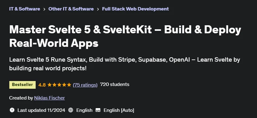The width and height of the screenshot is (257, 118).
Task: Open the IT & Software breadcrumb link
Action: (24, 9)
